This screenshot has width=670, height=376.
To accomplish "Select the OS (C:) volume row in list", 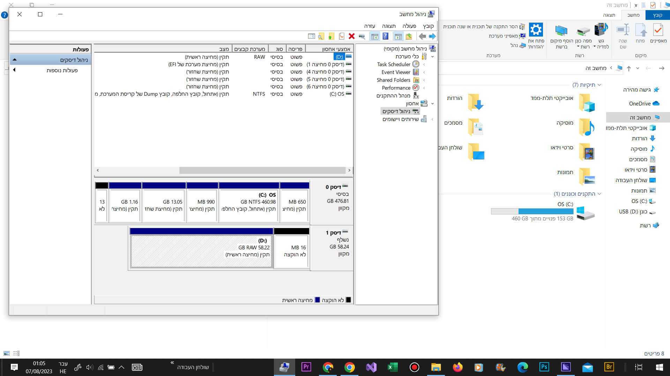I will coord(223,94).
